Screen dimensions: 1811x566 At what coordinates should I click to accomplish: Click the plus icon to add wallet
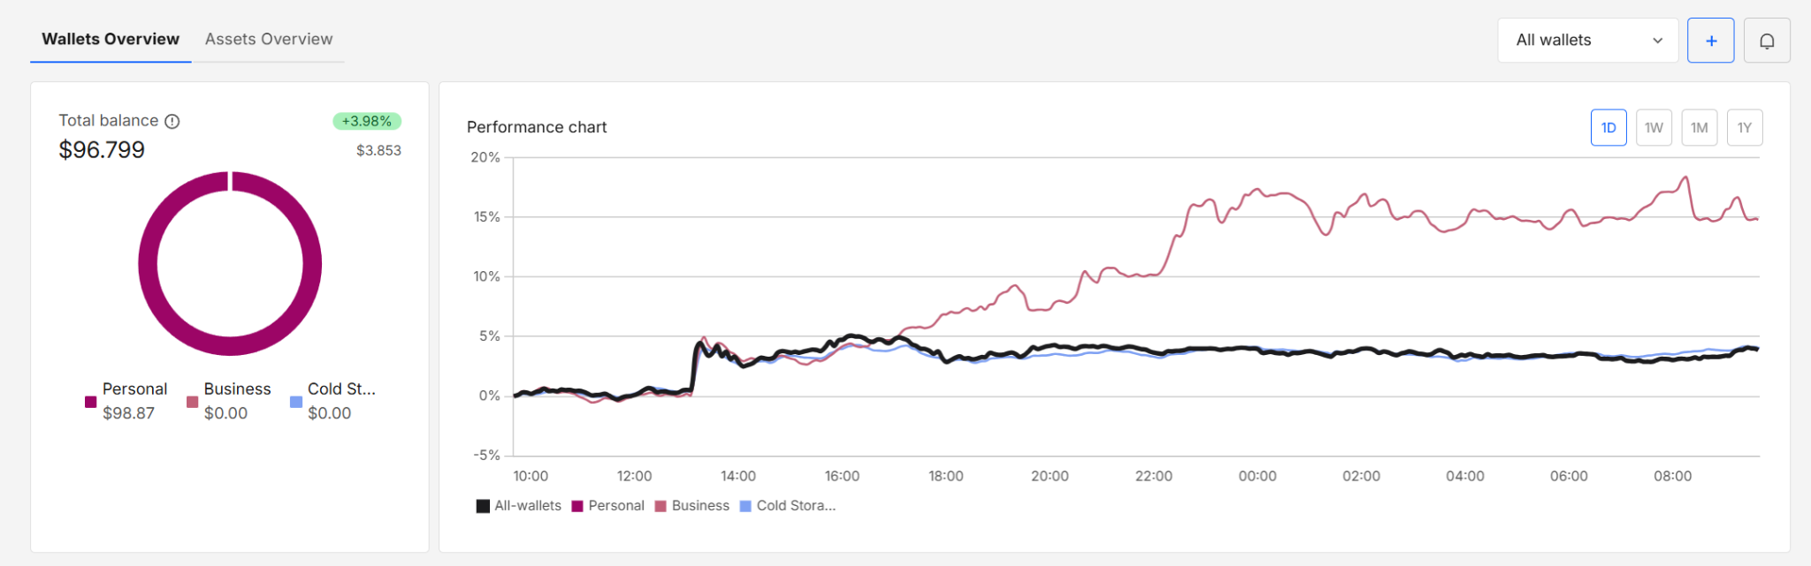pos(1710,41)
